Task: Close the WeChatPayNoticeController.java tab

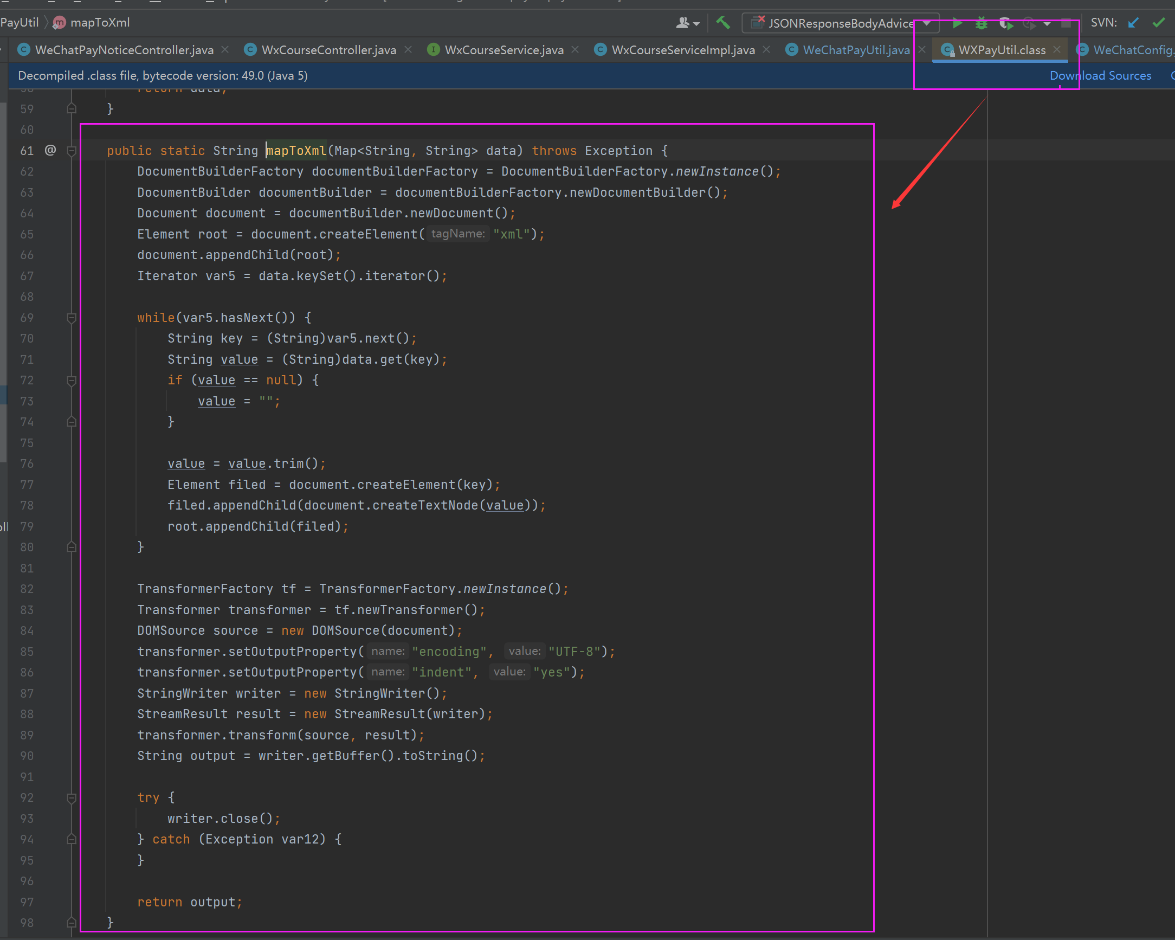Action: click(225, 50)
